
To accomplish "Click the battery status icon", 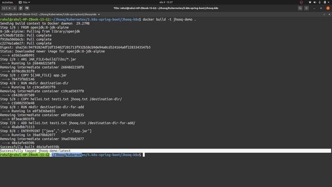I will 325,2.
